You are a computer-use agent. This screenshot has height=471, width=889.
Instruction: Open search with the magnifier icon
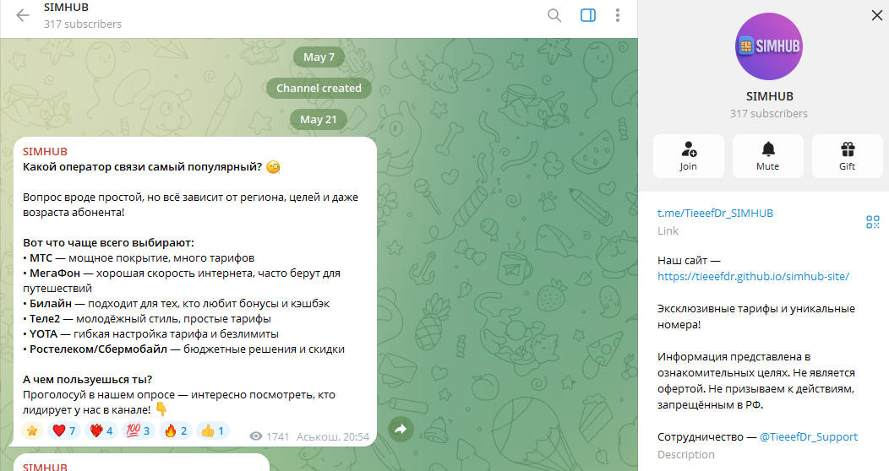coord(554,15)
